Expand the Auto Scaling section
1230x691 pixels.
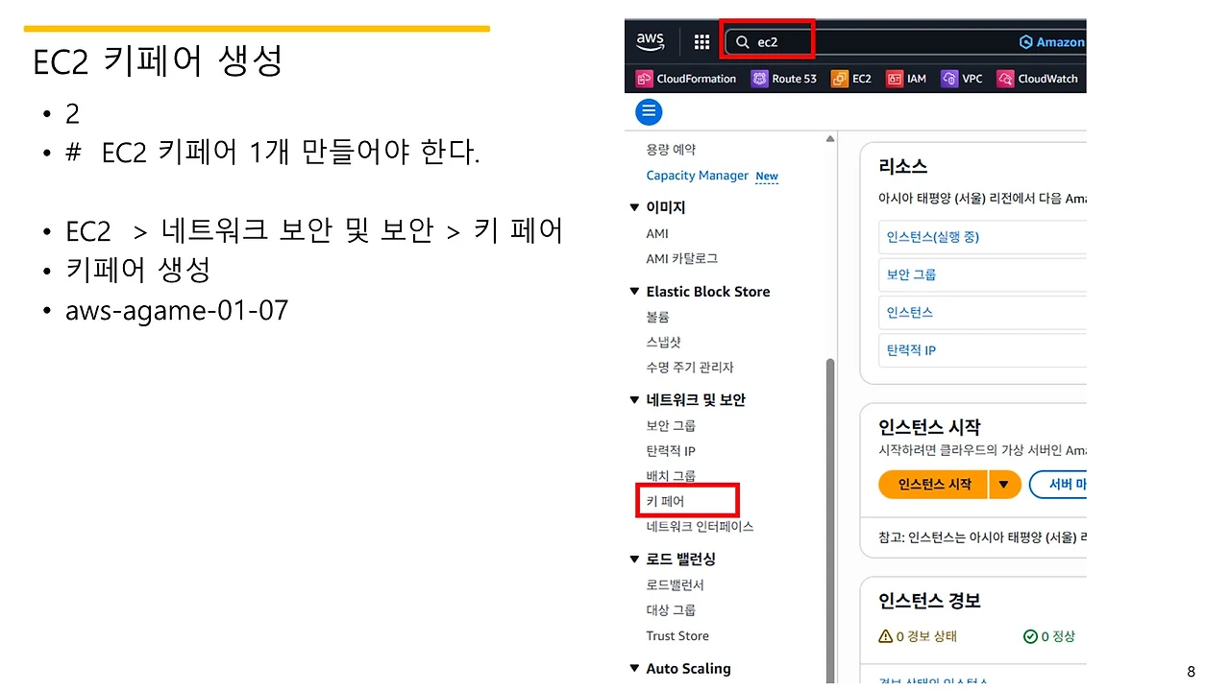[x=634, y=668]
